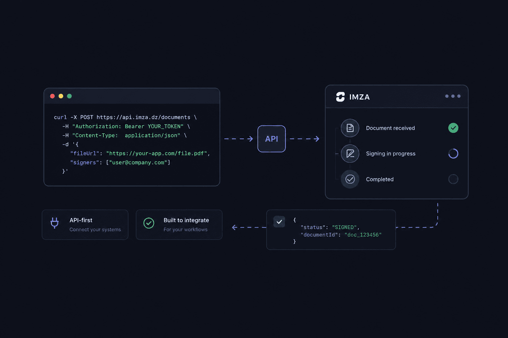Click the Document received label
The image size is (508, 338).
coord(390,128)
